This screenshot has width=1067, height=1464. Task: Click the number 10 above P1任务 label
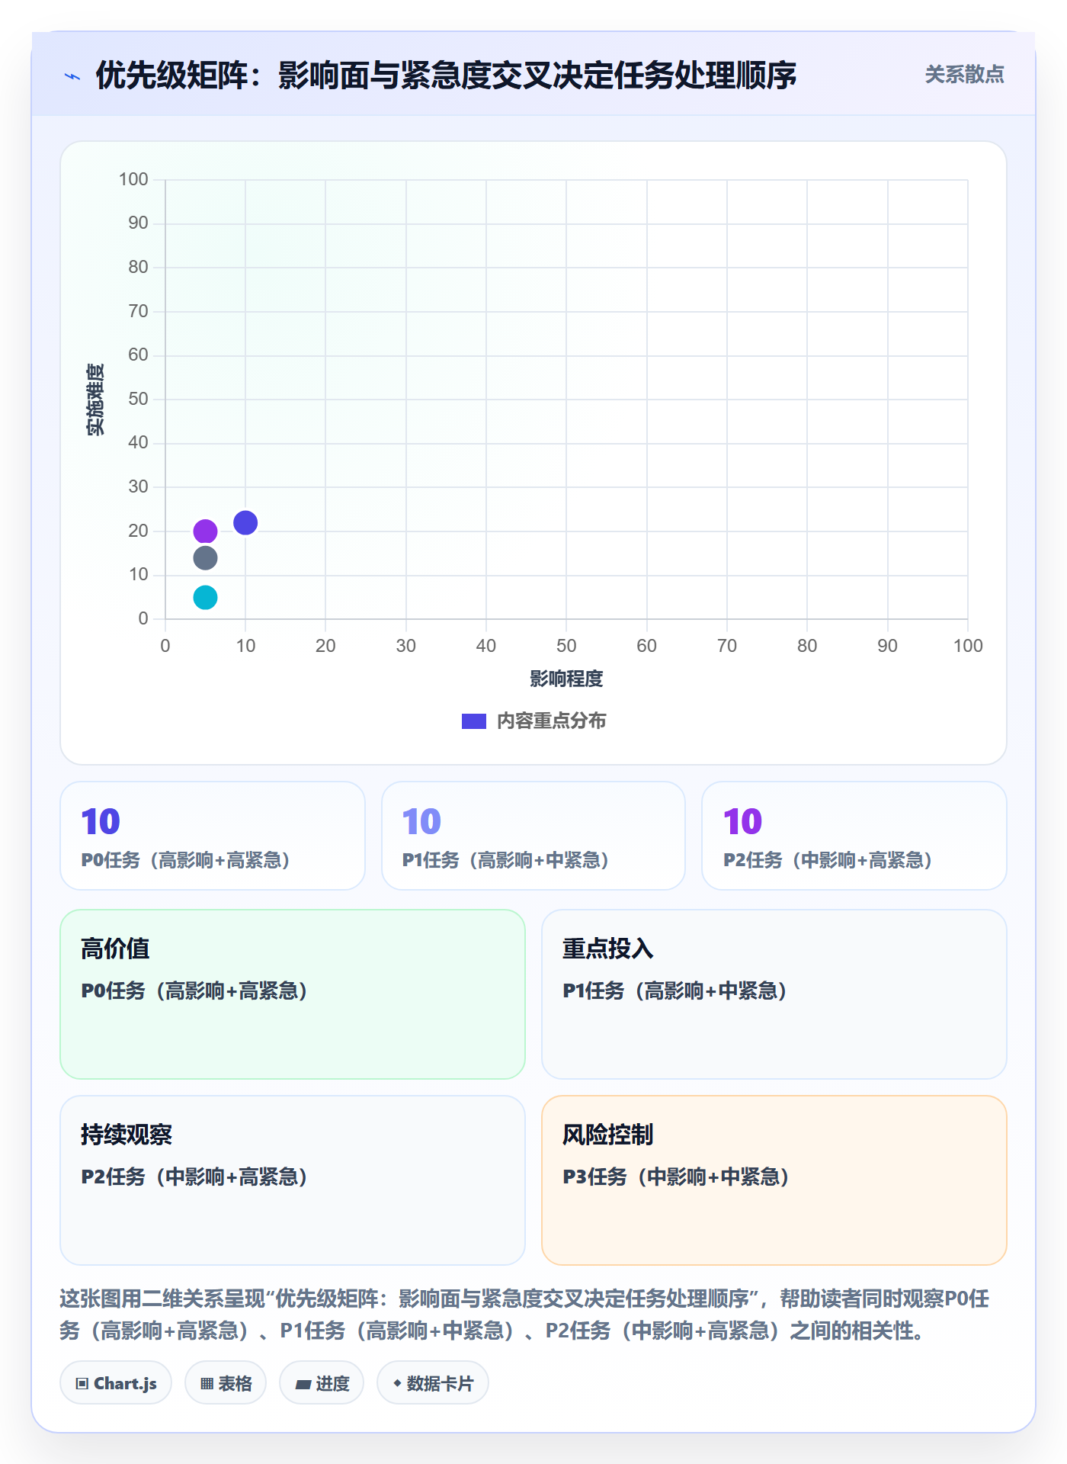point(421,821)
